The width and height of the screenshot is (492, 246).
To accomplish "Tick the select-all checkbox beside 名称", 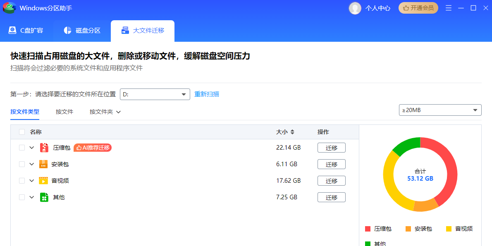I will tap(22, 132).
